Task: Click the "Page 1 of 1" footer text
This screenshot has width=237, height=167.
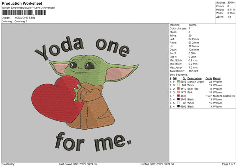Action: [229, 164]
